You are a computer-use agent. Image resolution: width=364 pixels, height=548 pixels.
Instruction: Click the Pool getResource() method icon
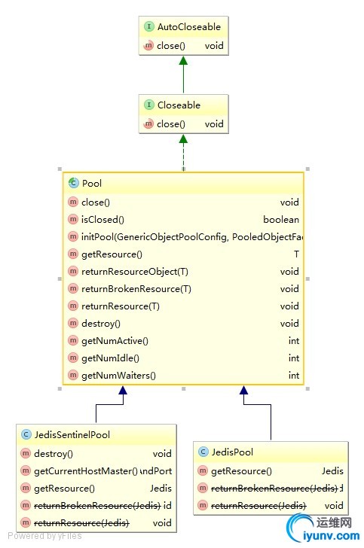(73, 254)
